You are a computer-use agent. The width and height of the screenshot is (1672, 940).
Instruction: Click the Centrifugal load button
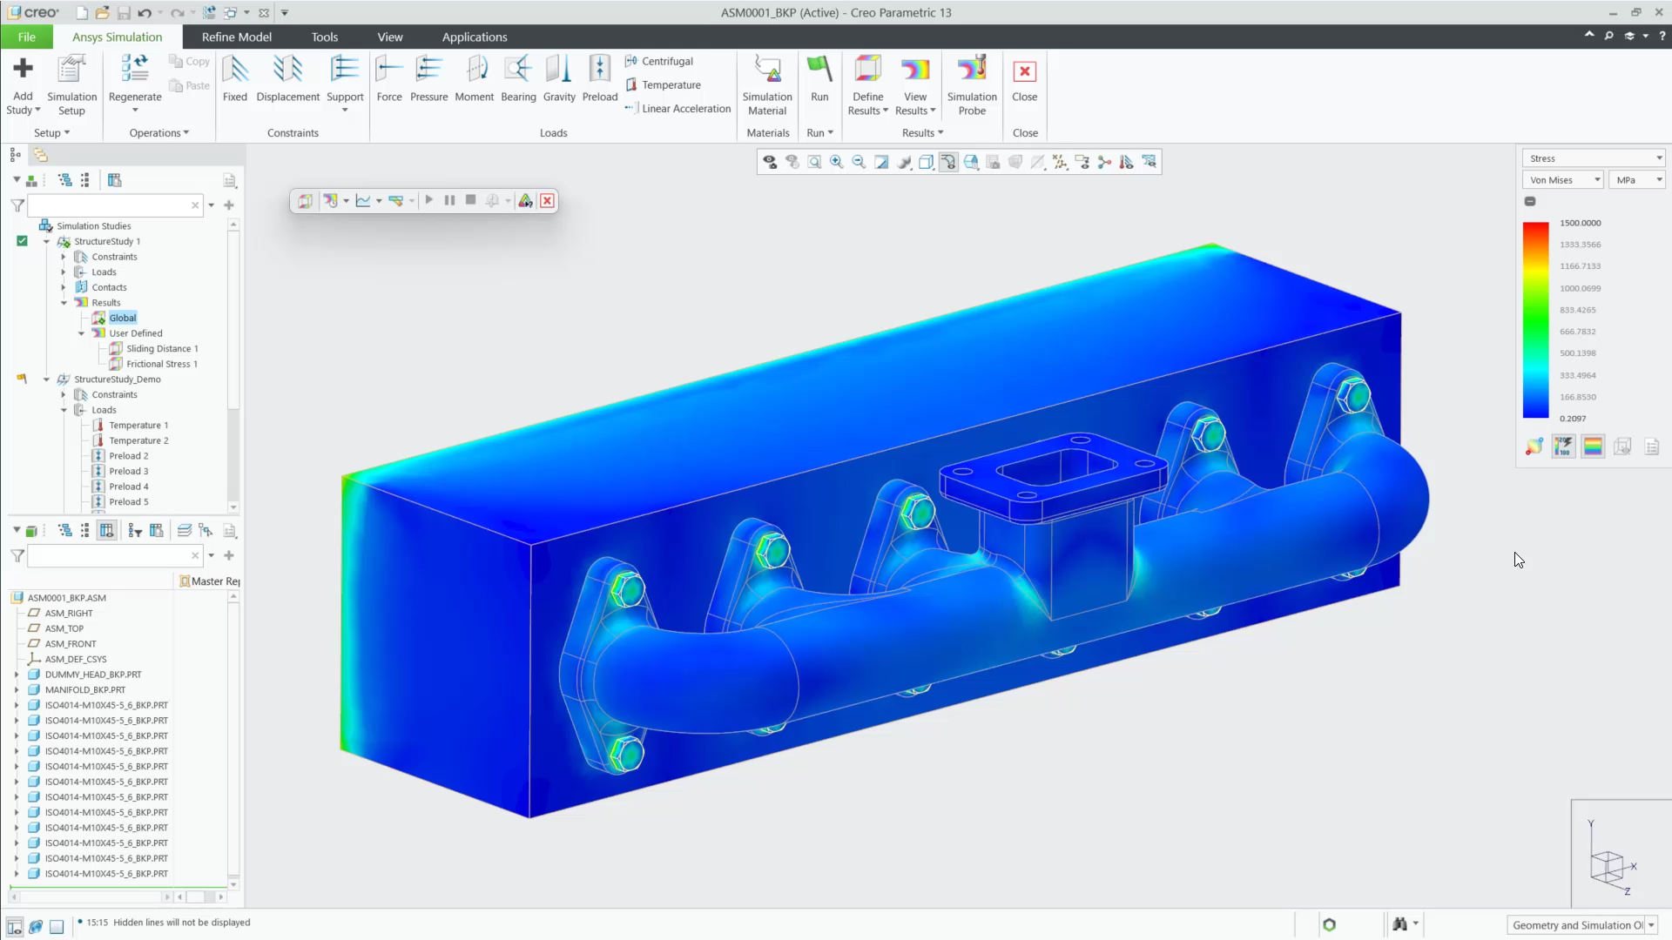659,61
